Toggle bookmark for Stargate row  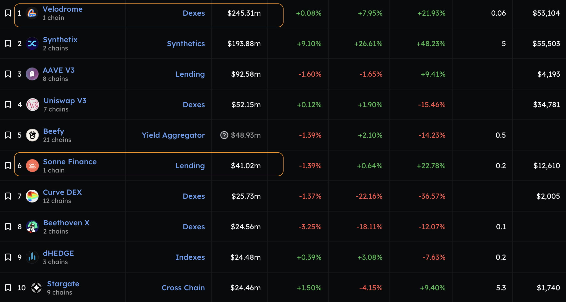[x=8, y=288]
